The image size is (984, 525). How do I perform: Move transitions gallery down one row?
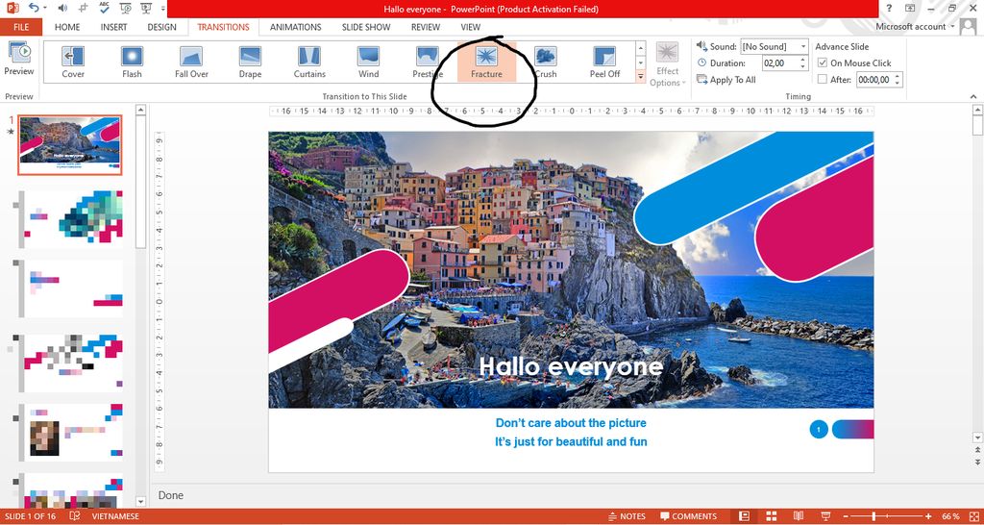tap(641, 62)
